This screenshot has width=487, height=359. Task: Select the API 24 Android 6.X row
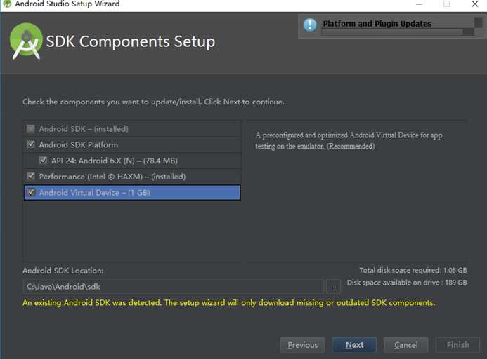pos(132,161)
